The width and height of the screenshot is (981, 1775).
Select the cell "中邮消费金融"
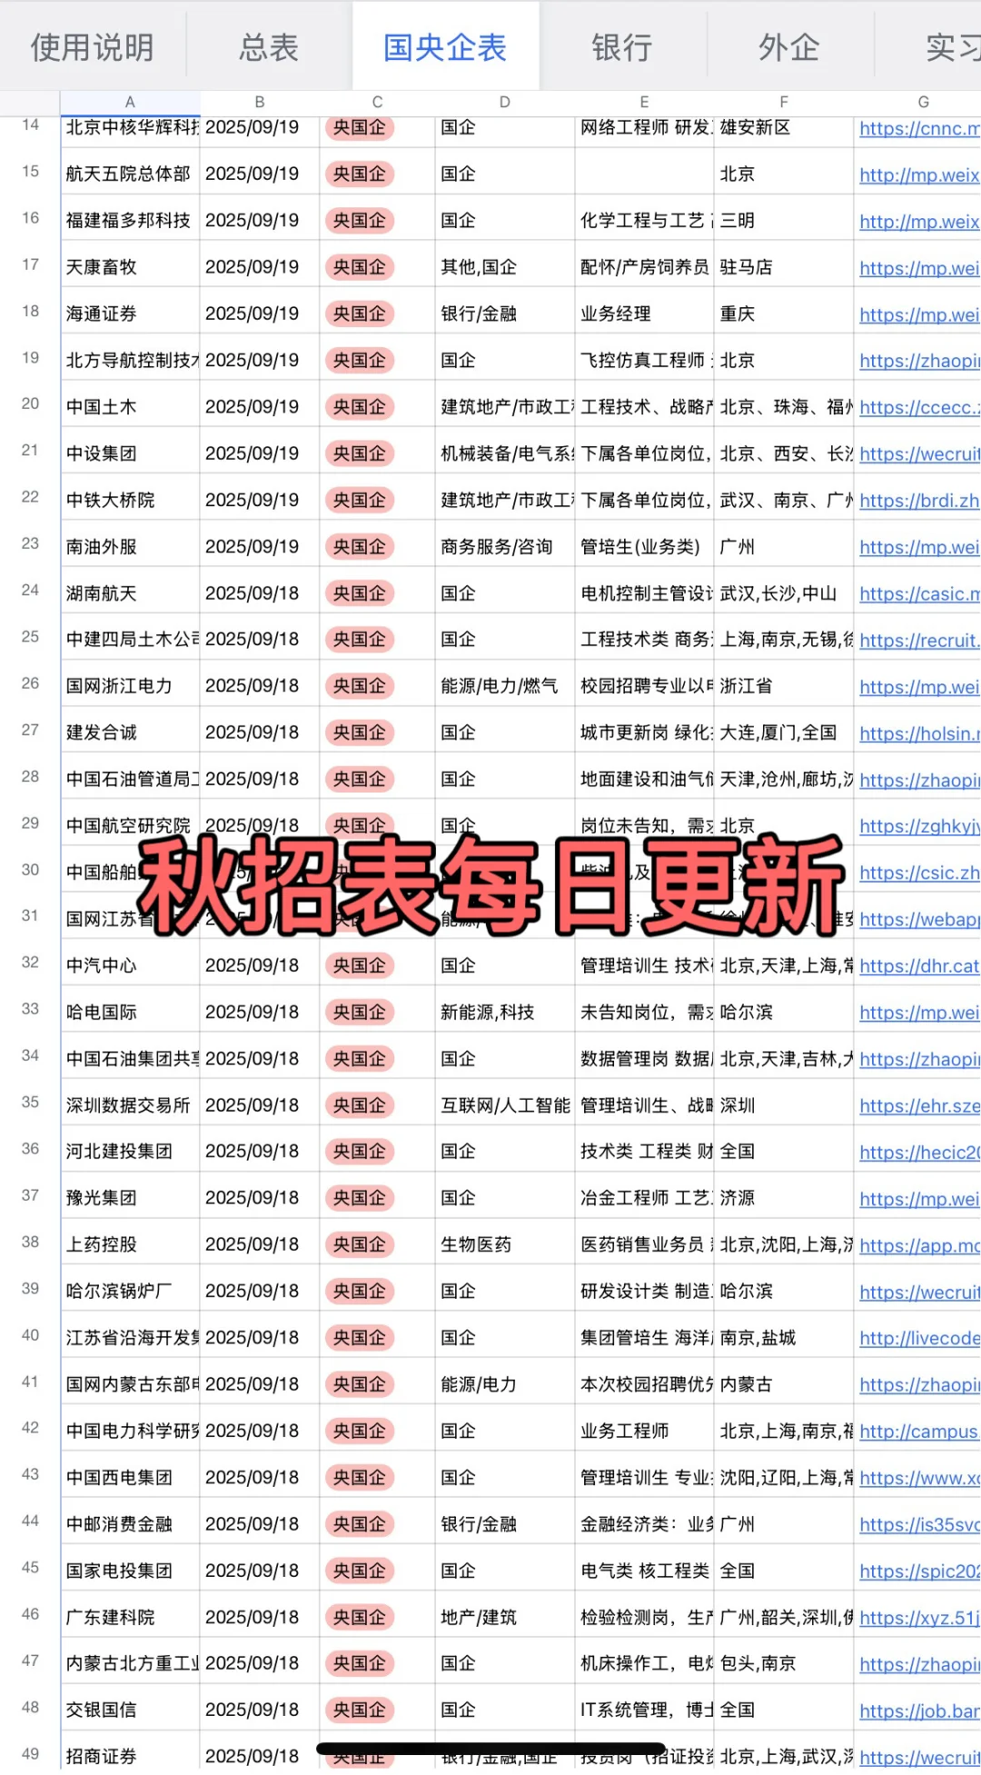(130, 1524)
